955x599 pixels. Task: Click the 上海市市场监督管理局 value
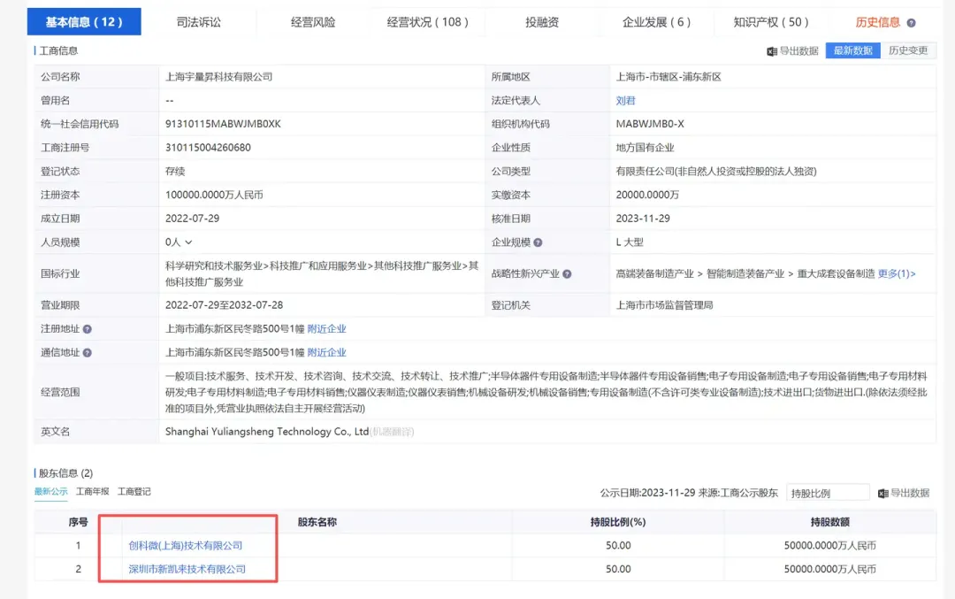[x=664, y=305]
